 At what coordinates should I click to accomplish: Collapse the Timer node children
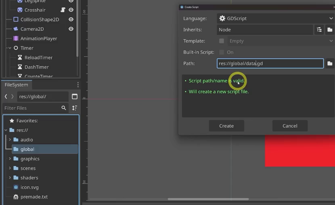(x=10, y=48)
